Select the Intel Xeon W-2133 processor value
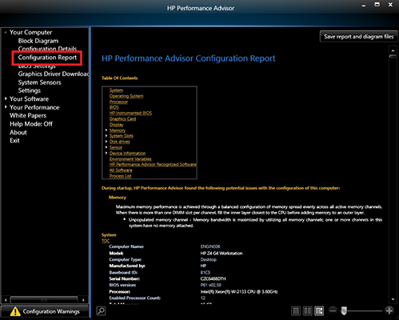Screen dimensions: 399x320 (239, 292)
